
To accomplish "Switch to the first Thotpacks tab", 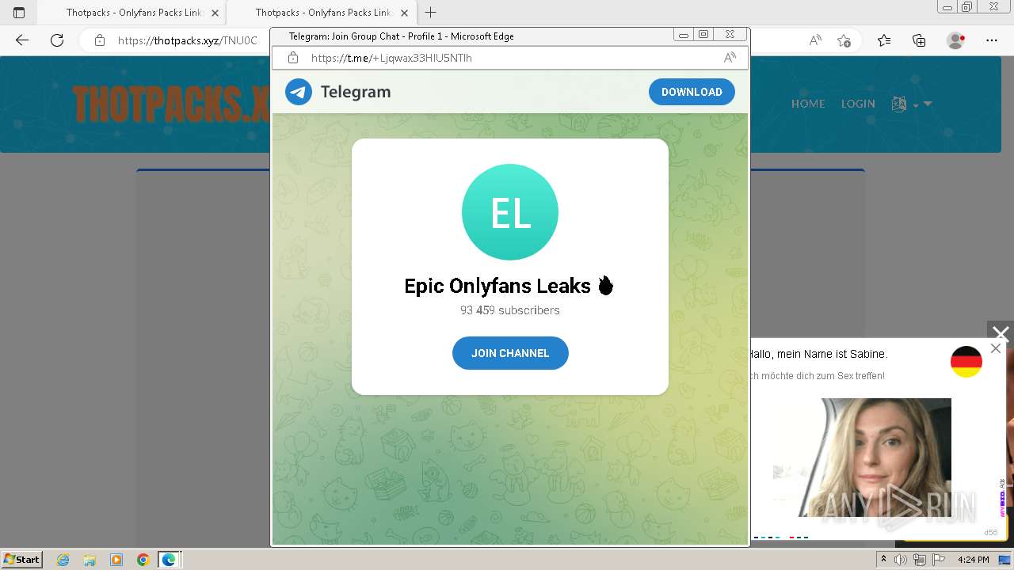I will click(135, 13).
